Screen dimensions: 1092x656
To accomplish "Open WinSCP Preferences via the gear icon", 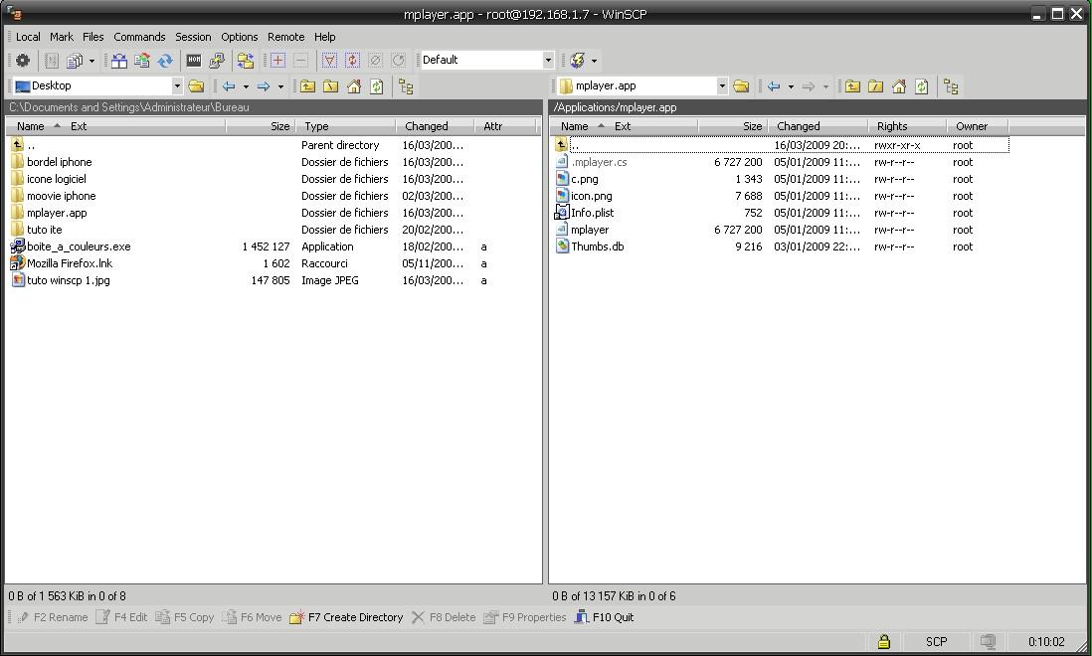I will pos(24,60).
